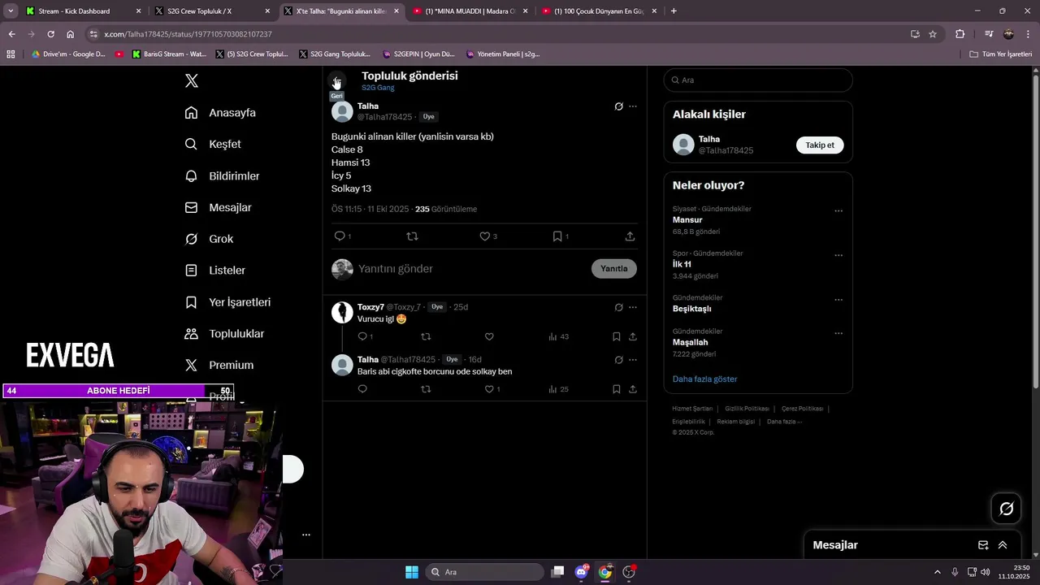Reload the page
Image resolution: width=1040 pixels, height=585 pixels.
pyautogui.click(x=50, y=34)
